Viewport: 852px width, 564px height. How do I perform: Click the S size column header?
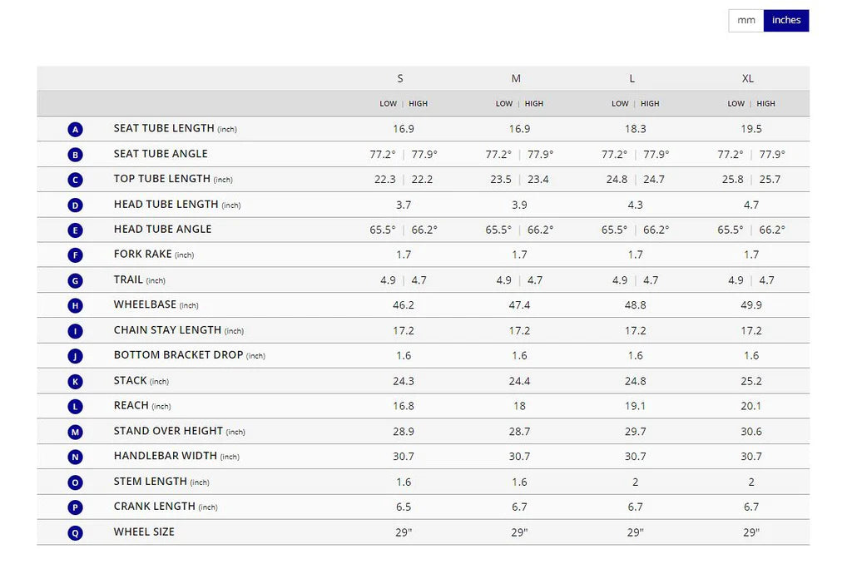(400, 78)
